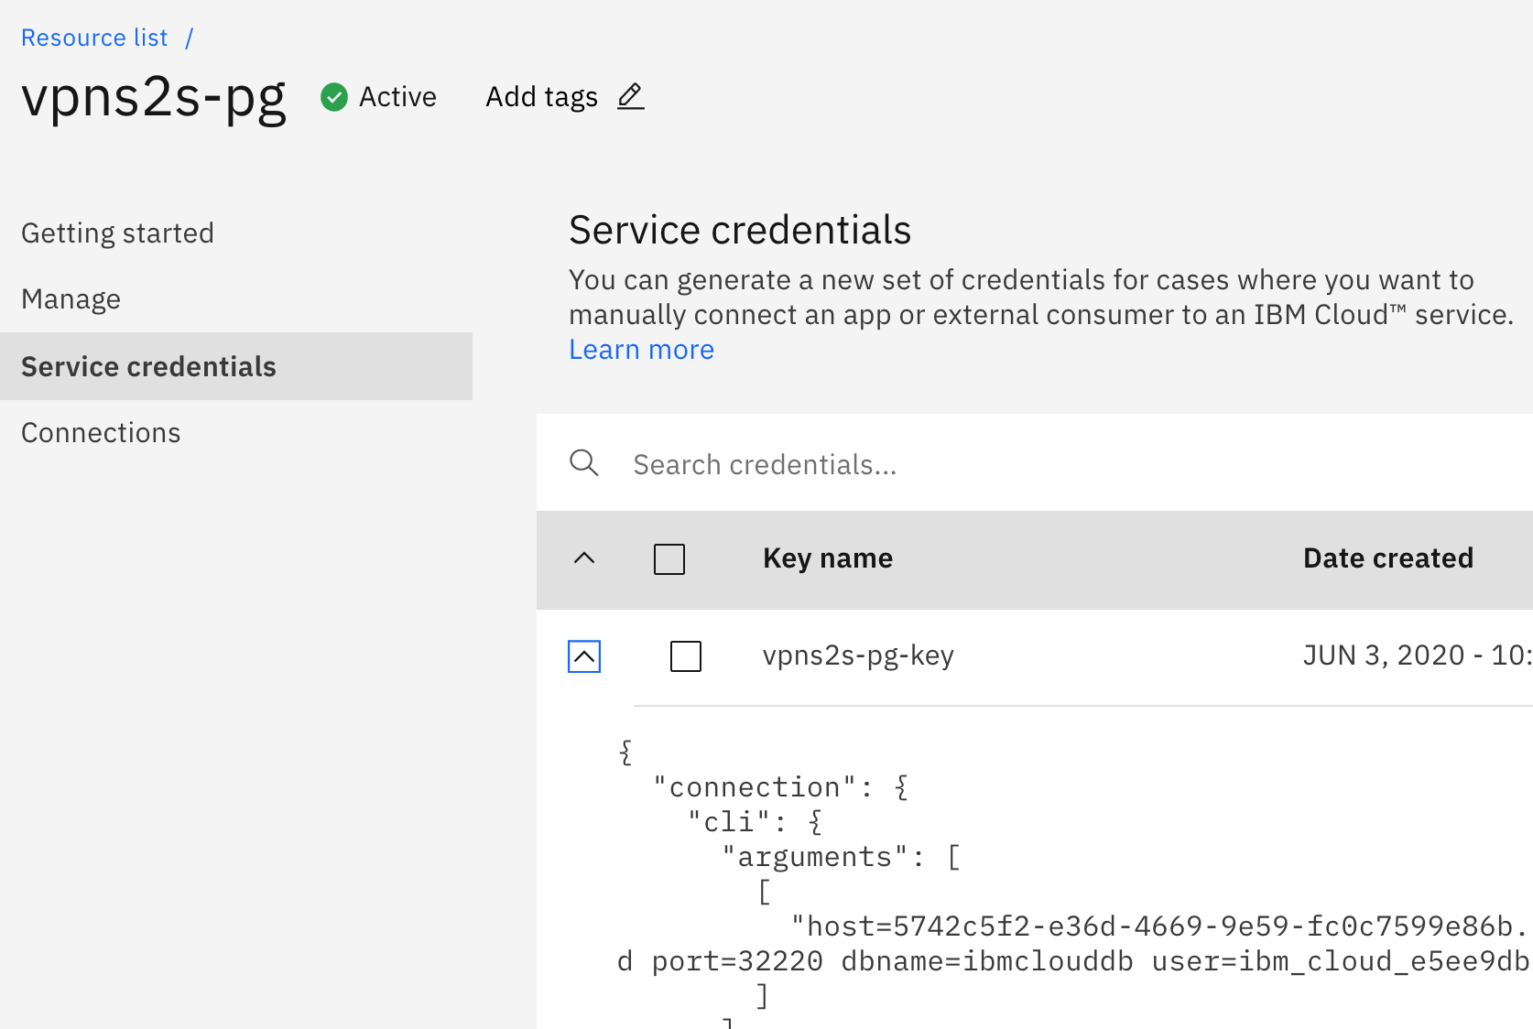The image size is (1533, 1029).
Task: Check the vpns2s-pg-key row checkbox
Action: pos(685,655)
